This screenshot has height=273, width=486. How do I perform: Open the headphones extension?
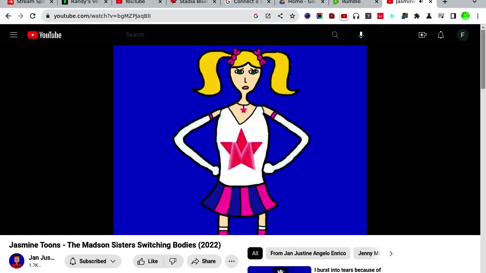point(356,16)
